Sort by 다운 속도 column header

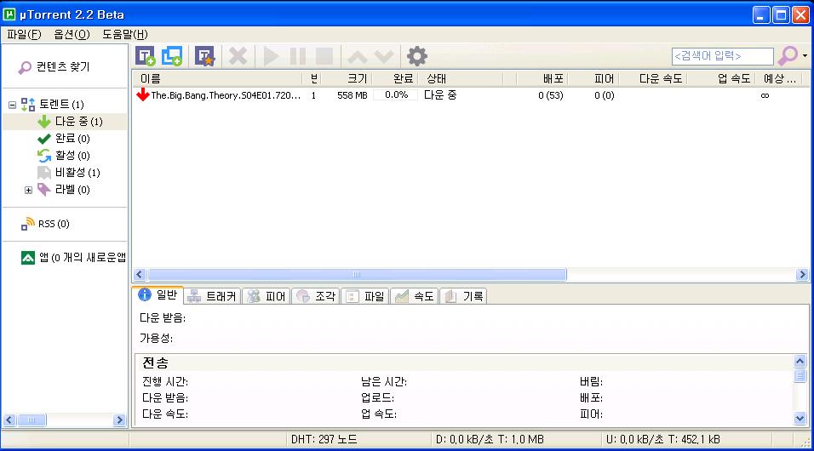click(652, 79)
